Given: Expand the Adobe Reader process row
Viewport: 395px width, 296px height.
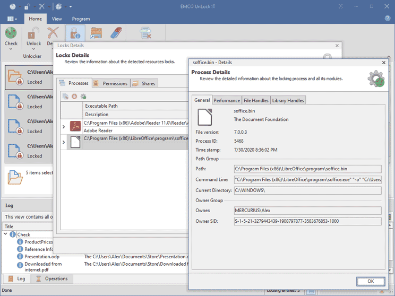Looking at the screenshot, I should point(64,127).
